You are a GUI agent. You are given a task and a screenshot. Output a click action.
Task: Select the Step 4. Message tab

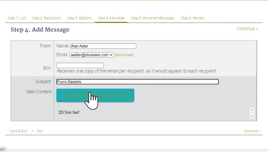coord(111,18)
